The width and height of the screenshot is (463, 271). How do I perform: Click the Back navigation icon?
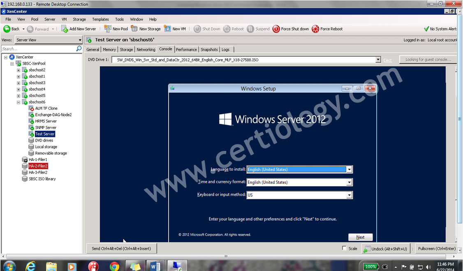[x=7, y=29]
